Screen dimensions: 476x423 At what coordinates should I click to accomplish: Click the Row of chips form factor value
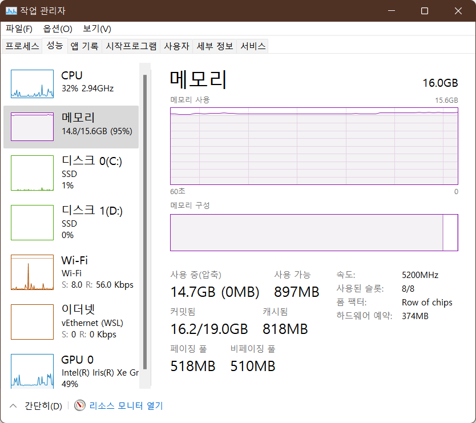pyautogui.click(x=427, y=303)
